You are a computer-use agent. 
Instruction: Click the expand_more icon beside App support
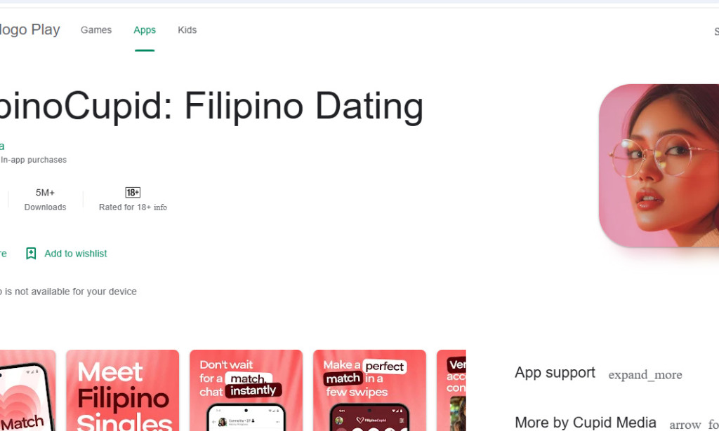click(x=645, y=374)
